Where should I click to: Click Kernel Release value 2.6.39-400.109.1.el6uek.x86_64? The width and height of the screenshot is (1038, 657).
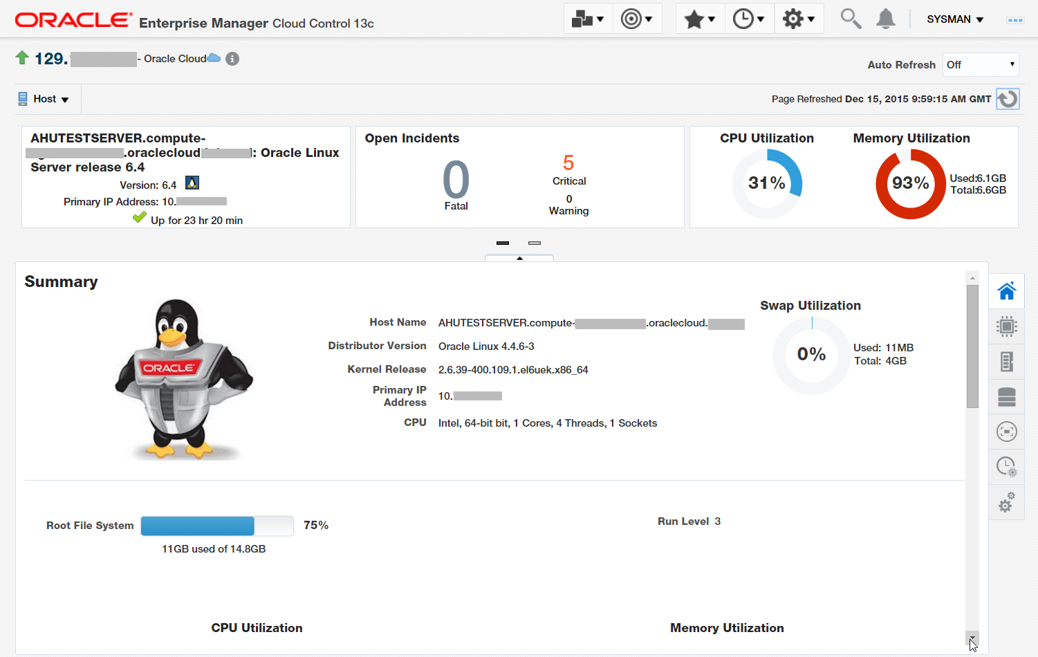point(513,370)
